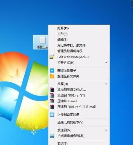Click the Baidu Netdisk cloud icon
The height and width of the screenshot is (145, 133).
(52, 115)
